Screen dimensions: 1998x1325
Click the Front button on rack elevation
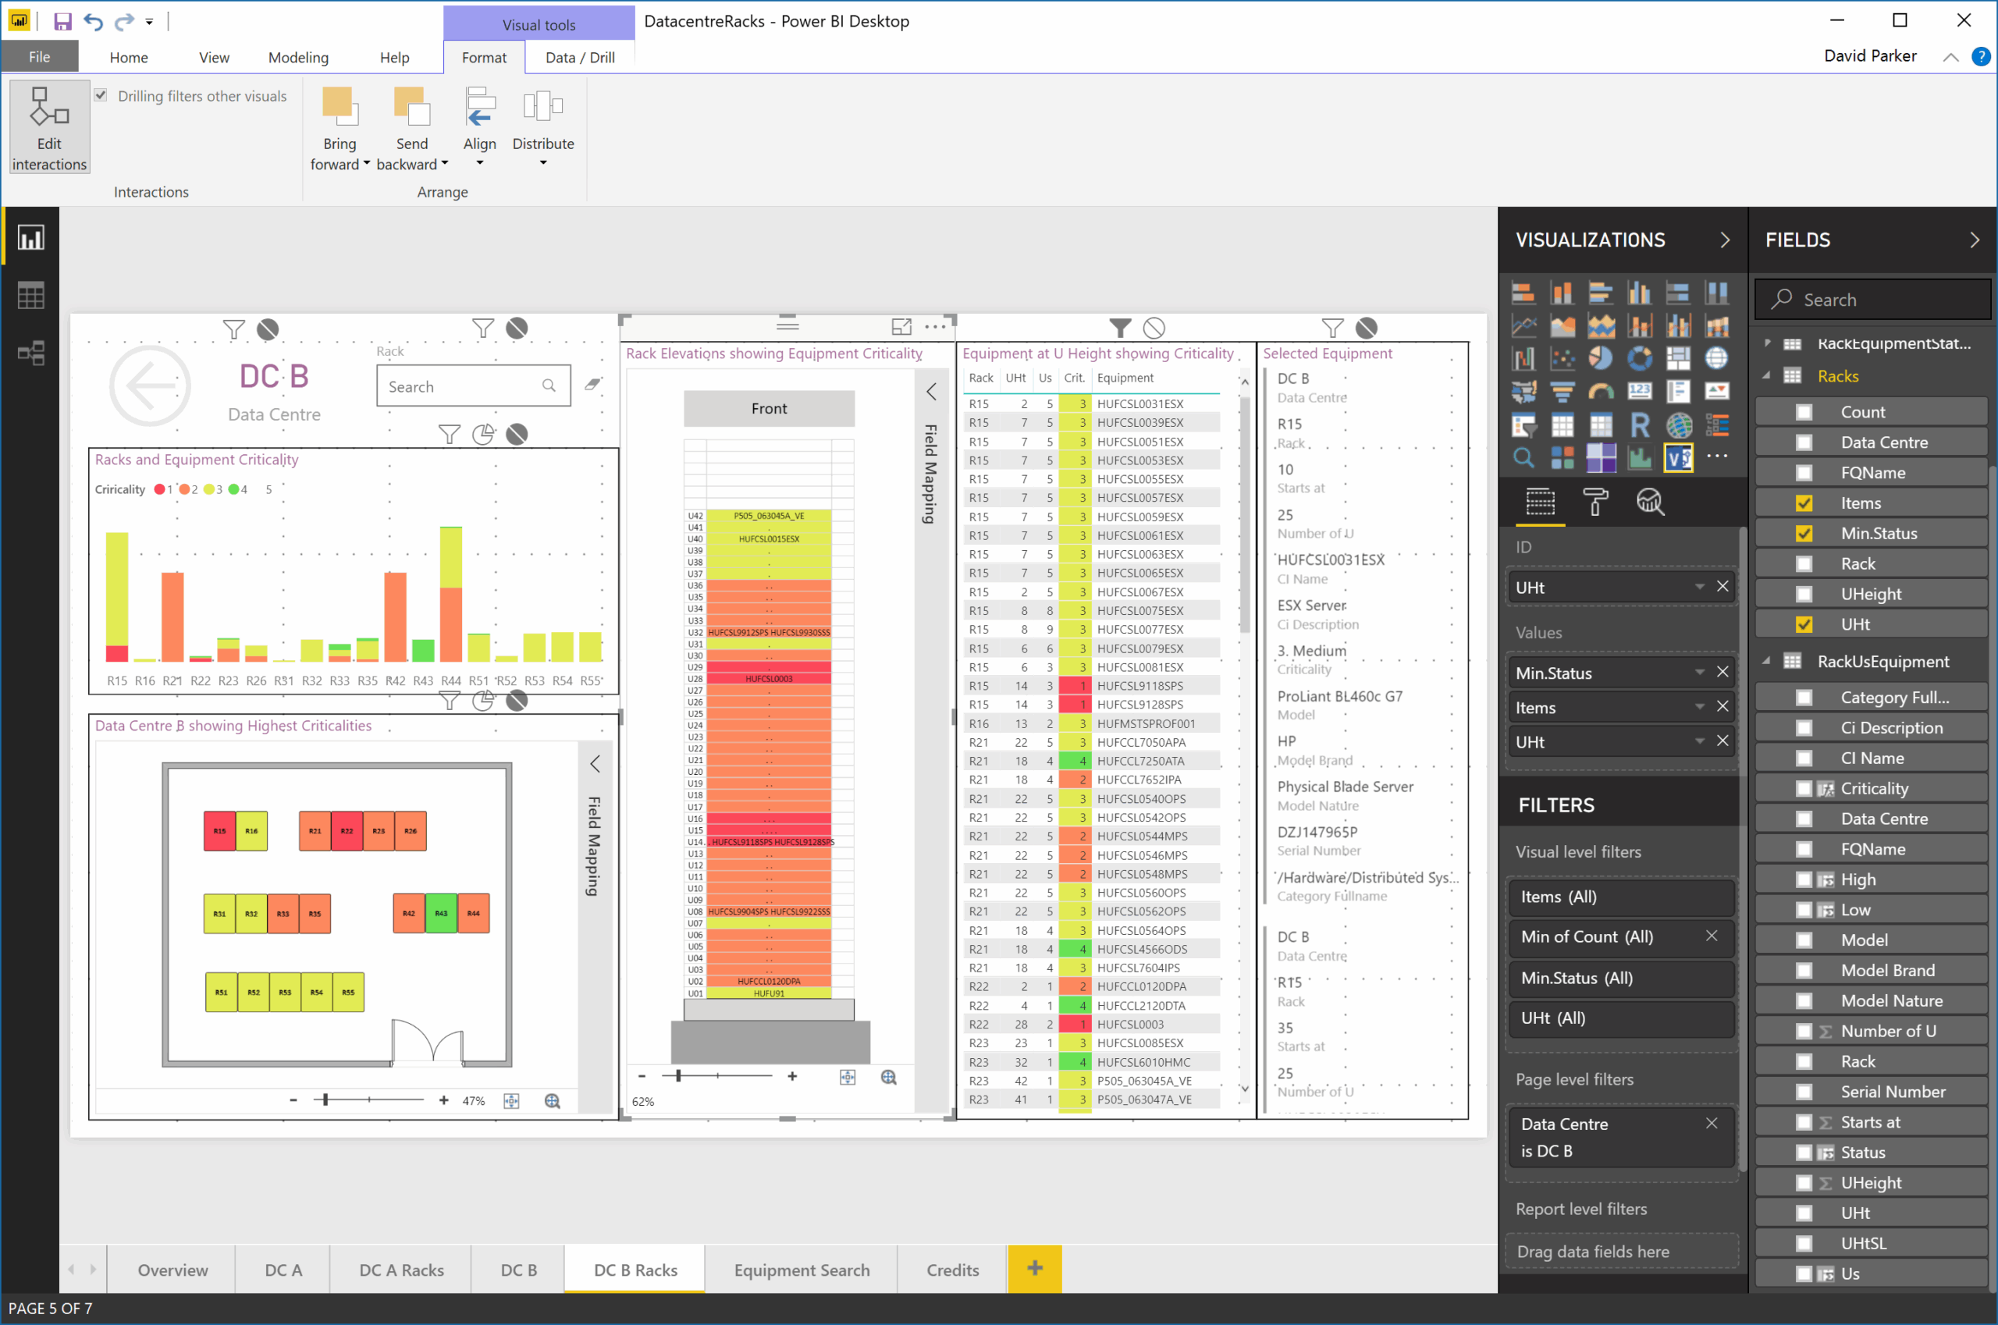point(768,408)
